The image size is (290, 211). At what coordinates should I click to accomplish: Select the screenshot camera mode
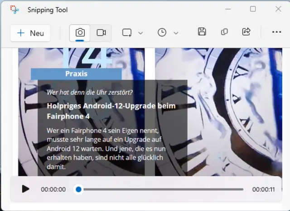(x=80, y=33)
